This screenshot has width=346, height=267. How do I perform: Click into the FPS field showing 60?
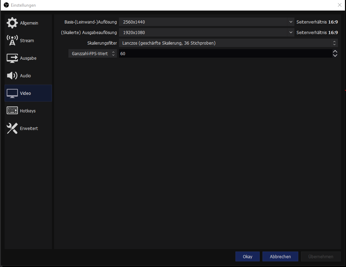[225, 53]
